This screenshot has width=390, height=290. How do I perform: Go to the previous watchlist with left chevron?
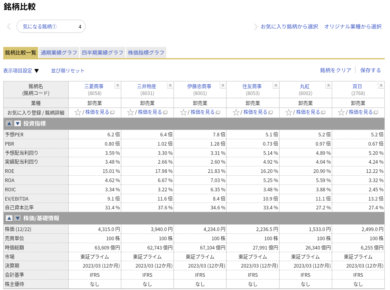(x=9, y=26)
